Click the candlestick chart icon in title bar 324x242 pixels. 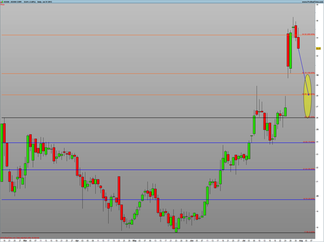[2, 2]
